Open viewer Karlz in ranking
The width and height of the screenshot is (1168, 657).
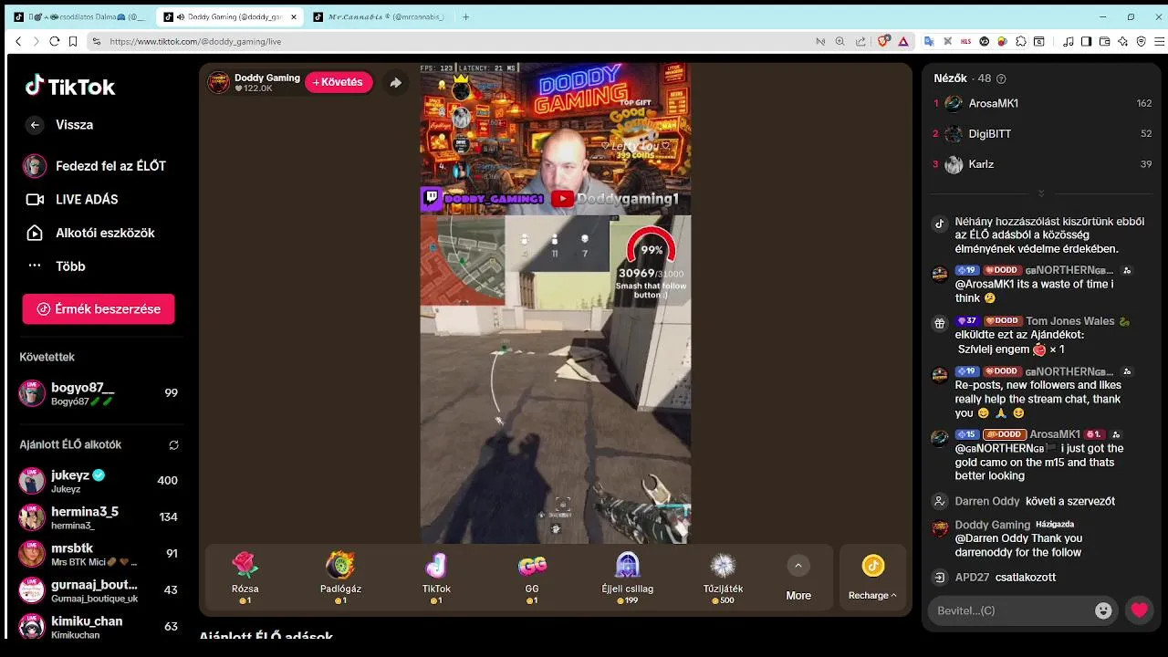1042,164
